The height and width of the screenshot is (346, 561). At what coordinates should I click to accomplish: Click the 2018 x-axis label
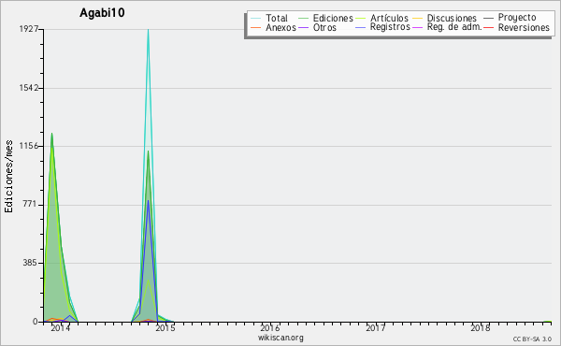[481, 327]
